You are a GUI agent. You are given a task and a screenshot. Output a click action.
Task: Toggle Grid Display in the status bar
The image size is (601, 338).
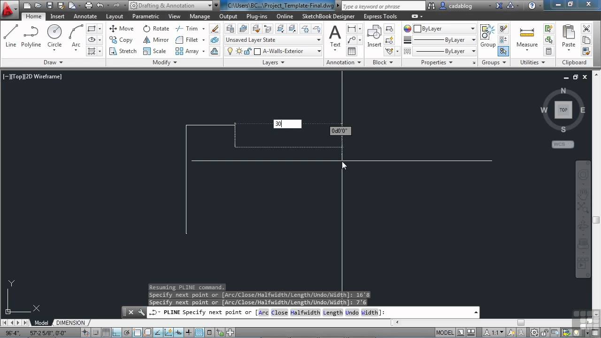coord(105,332)
